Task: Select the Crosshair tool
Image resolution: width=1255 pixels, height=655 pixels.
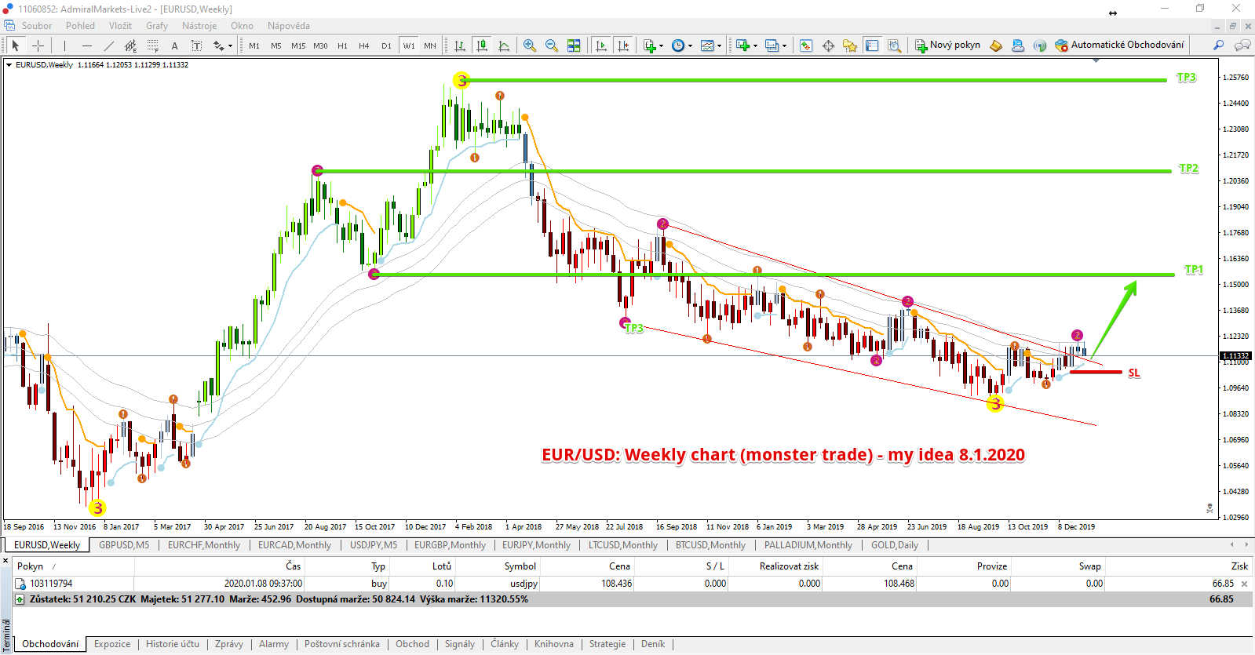Action: click(x=38, y=45)
